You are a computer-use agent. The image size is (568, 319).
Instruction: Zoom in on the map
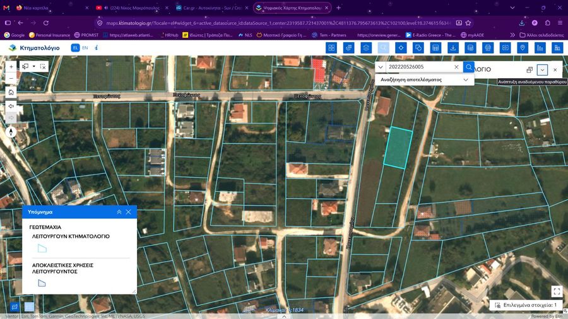click(x=11, y=67)
